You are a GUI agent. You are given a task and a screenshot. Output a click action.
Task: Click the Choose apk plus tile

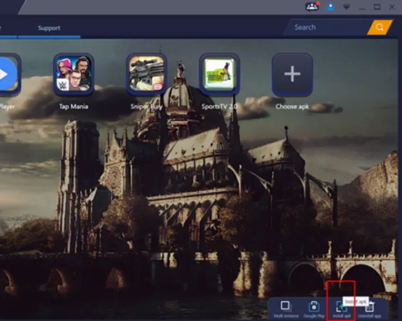click(x=292, y=74)
